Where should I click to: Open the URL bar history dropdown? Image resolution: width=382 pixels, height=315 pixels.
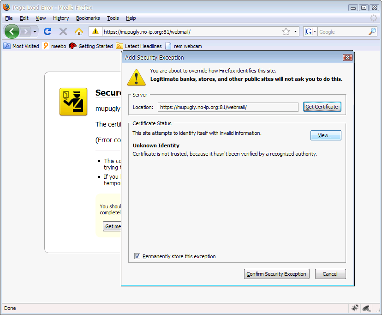click(x=296, y=31)
